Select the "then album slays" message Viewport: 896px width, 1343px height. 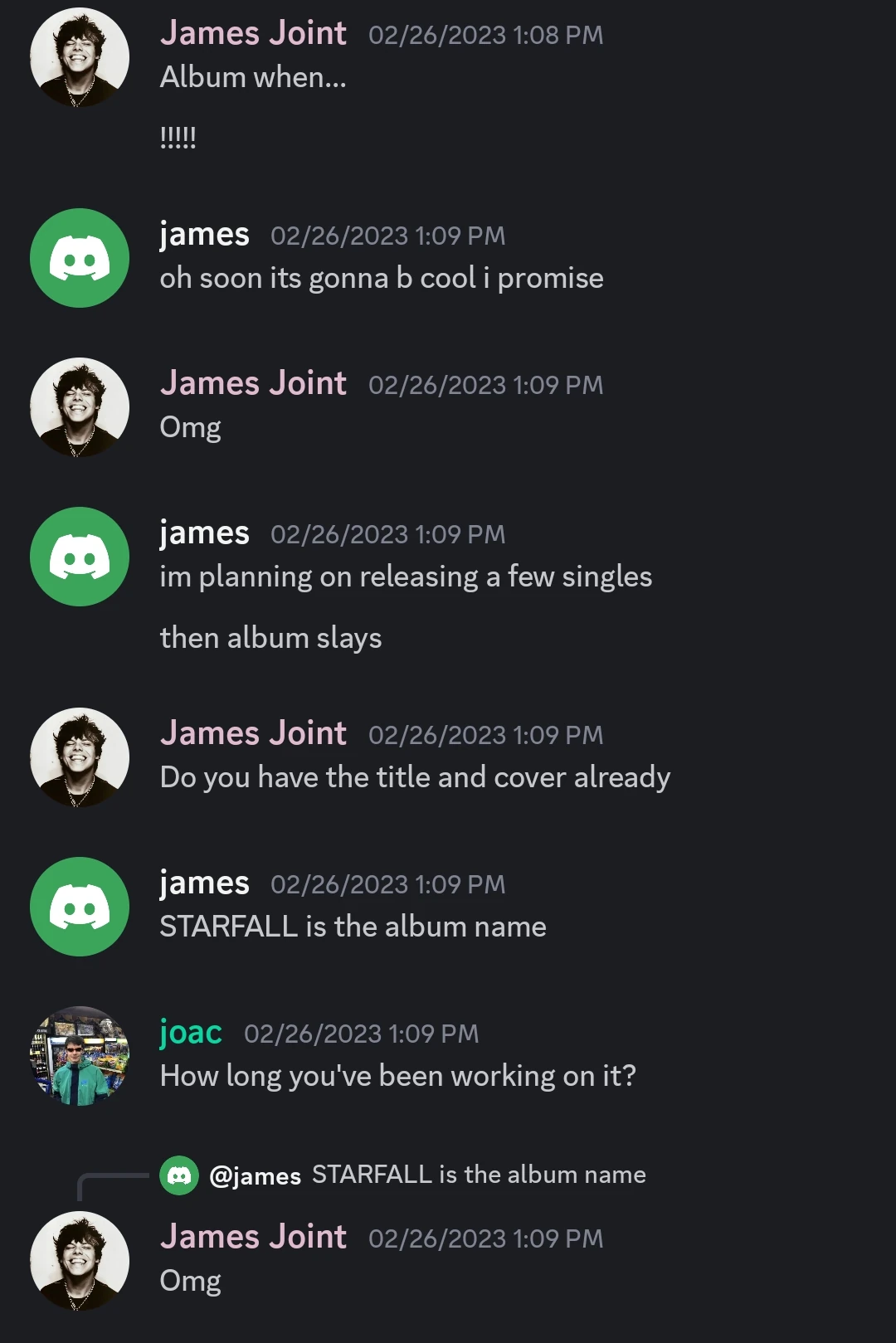tap(270, 638)
